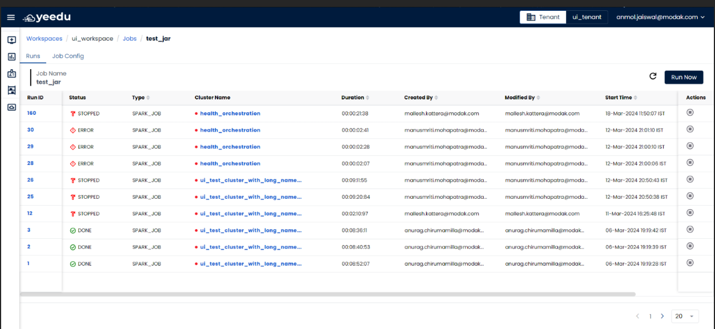Open Run ID 160 link
The width and height of the screenshot is (715, 329).
pyautogui.click(x=31, y=113)
